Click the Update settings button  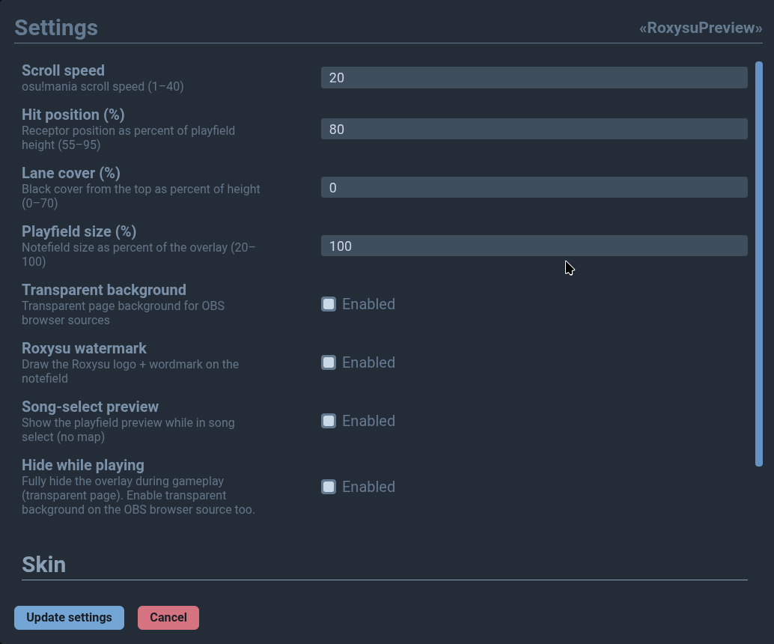[69, 618]
